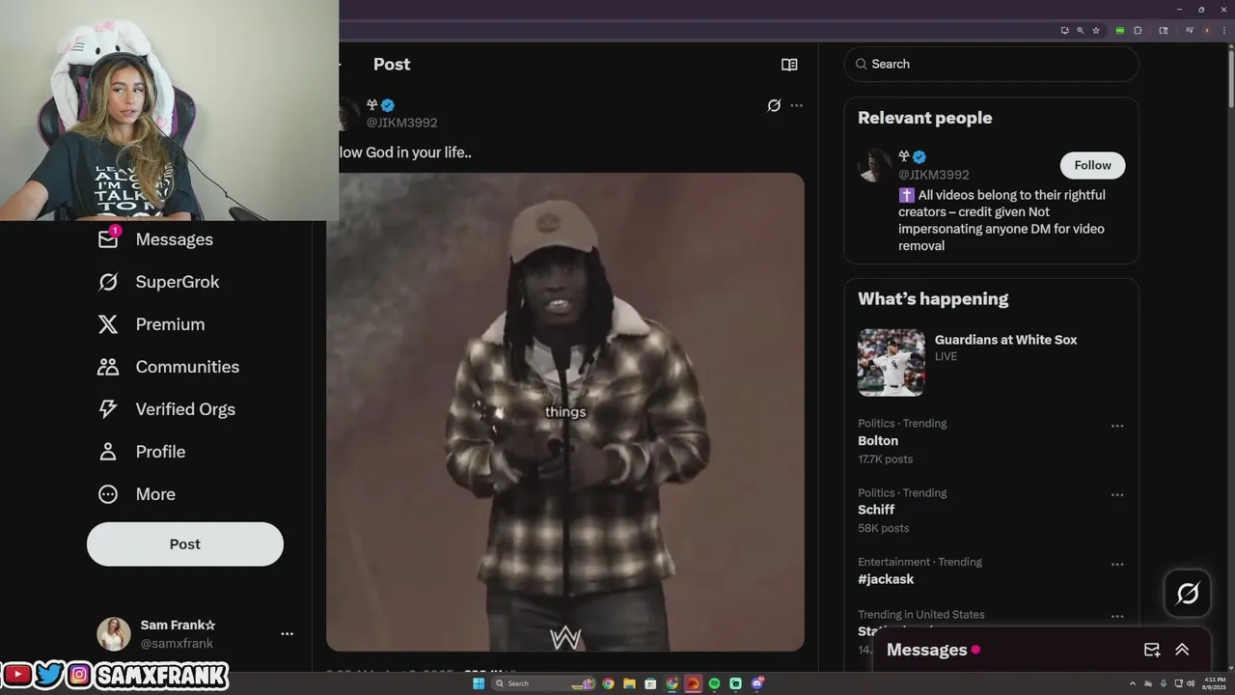Screen dimensions: 1235x695
Task: Open the Bolton trending topic
Action: coord(878,440)
